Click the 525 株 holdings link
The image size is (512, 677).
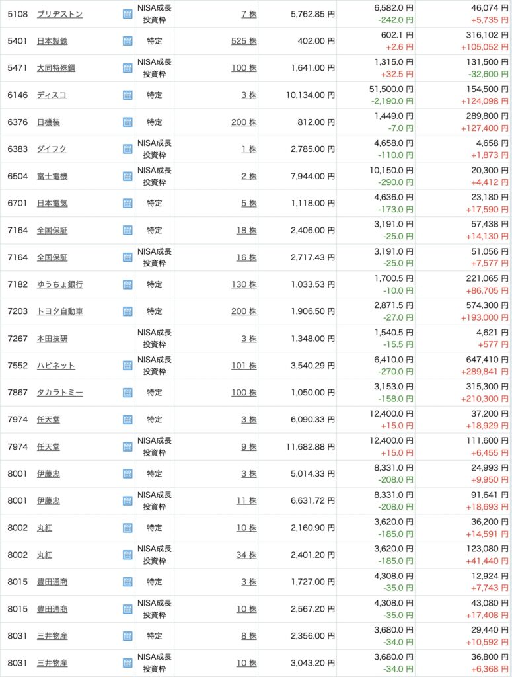click(244, 41)
